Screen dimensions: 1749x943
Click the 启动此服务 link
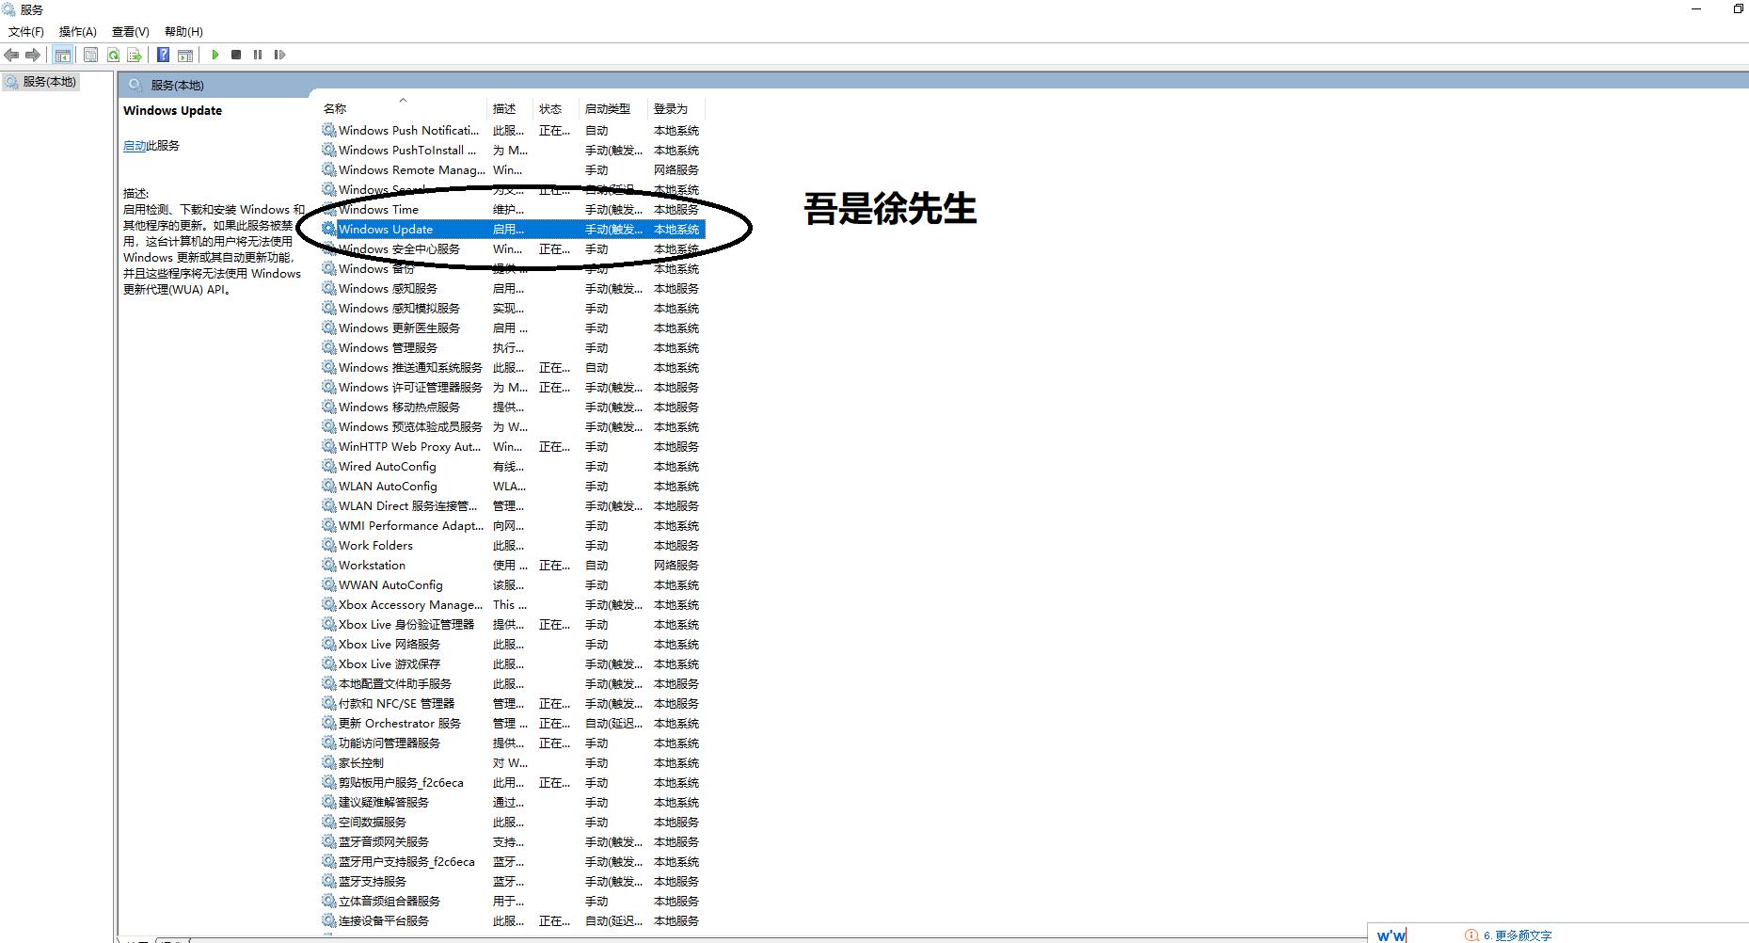tap(137, 146)
